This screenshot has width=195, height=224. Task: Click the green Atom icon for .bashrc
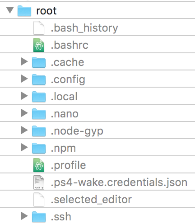pyautogui.click(x=39, y=45)
